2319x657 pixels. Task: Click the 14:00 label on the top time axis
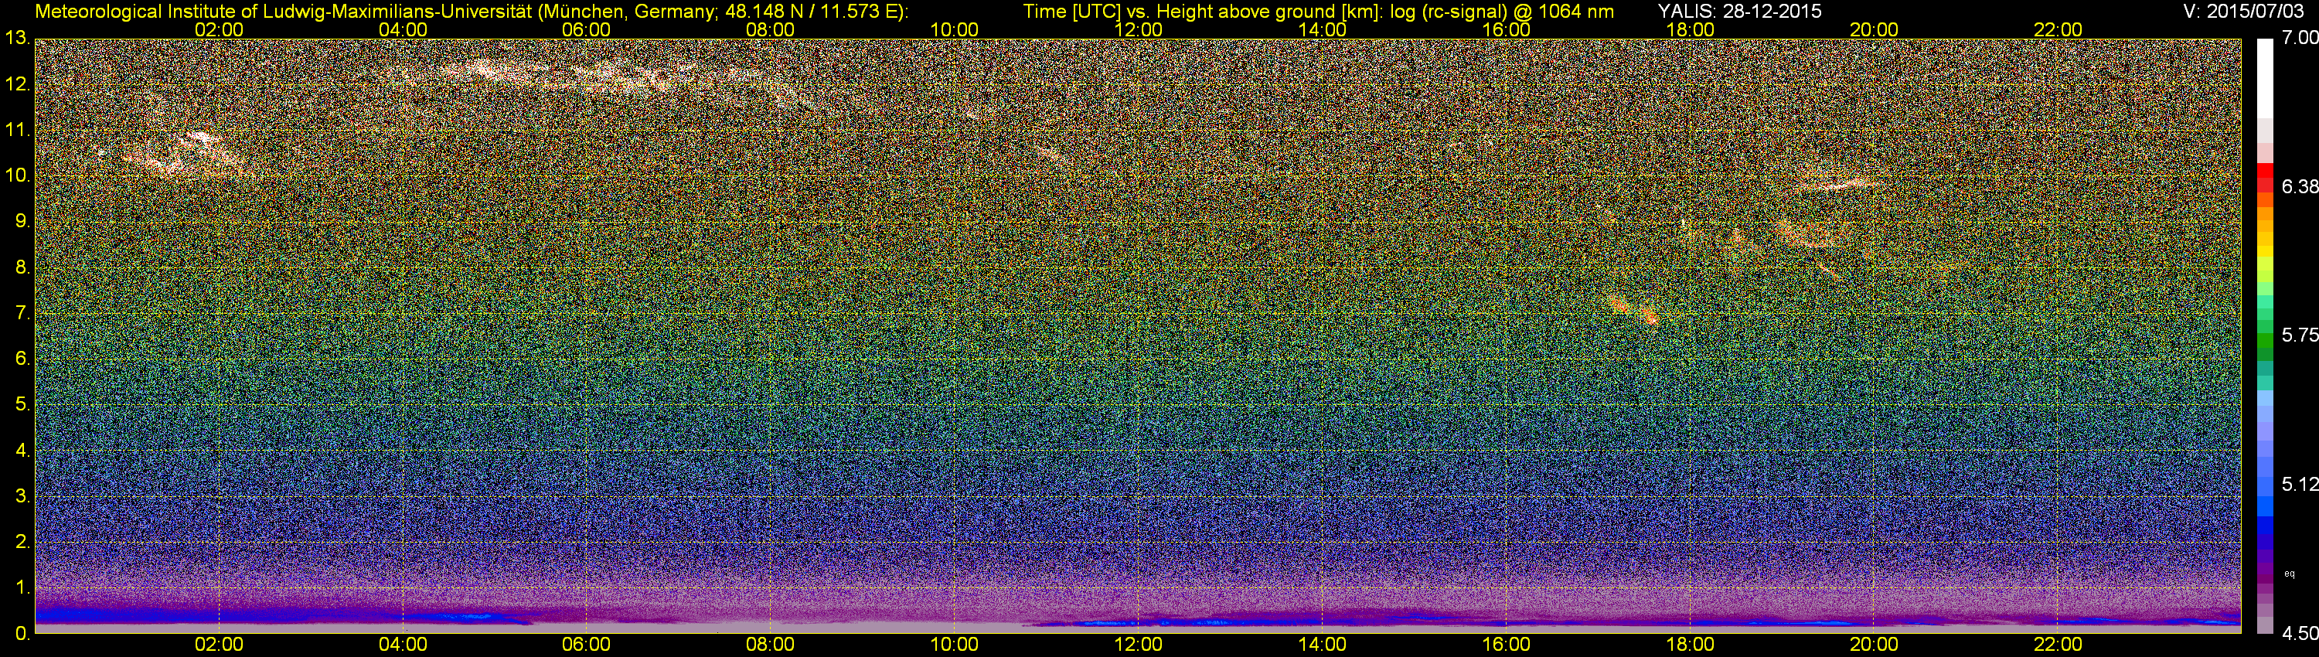point(1323,29)
